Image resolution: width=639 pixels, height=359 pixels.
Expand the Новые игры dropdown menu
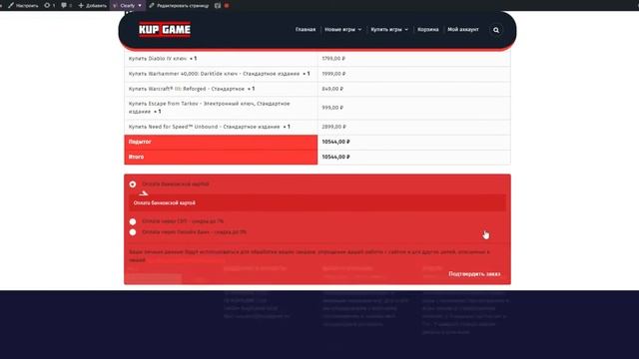[342, 29]
